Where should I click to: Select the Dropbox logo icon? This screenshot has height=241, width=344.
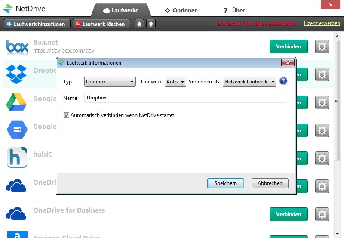16,74
